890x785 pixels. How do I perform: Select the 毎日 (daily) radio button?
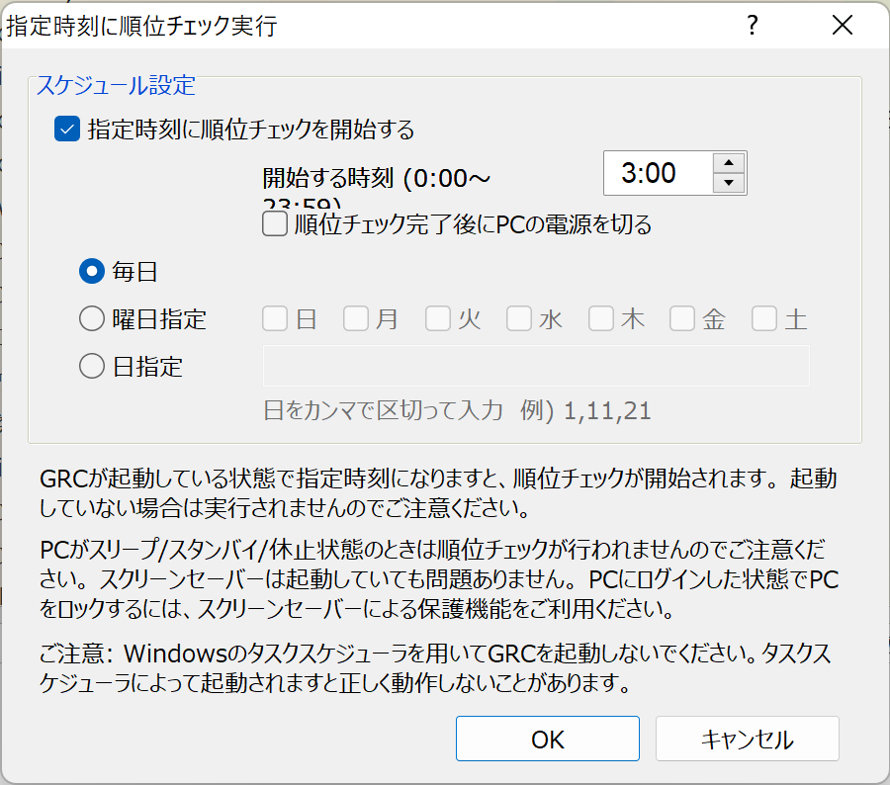[92, 271]
